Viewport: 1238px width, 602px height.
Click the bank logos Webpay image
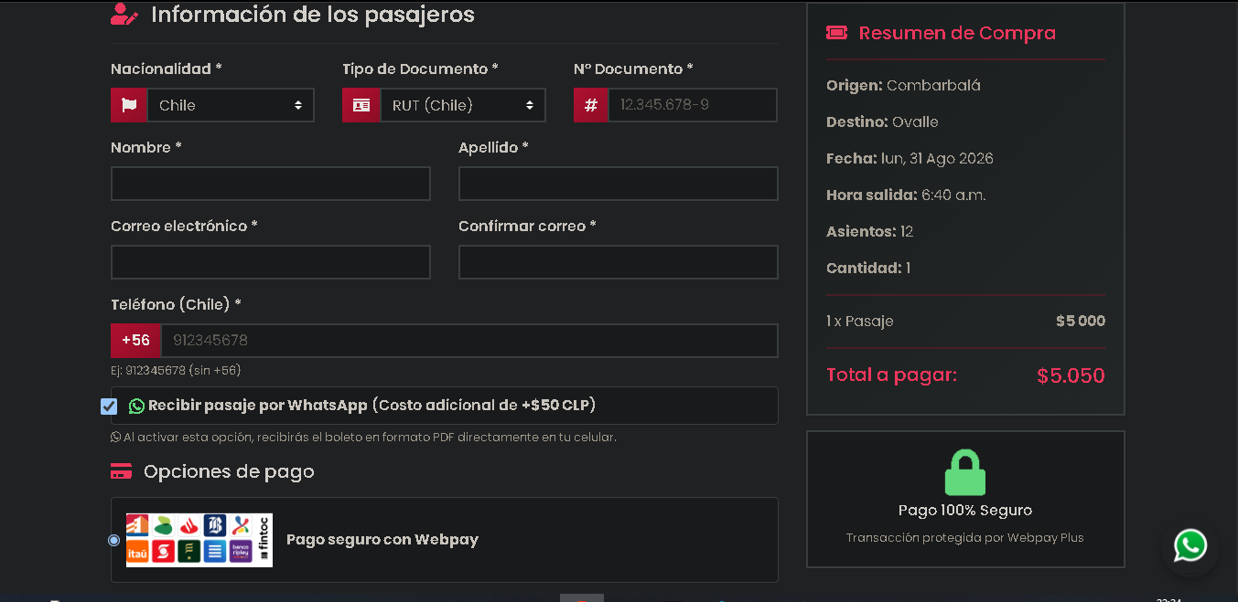pyautogui.click(x=199, y=540)
